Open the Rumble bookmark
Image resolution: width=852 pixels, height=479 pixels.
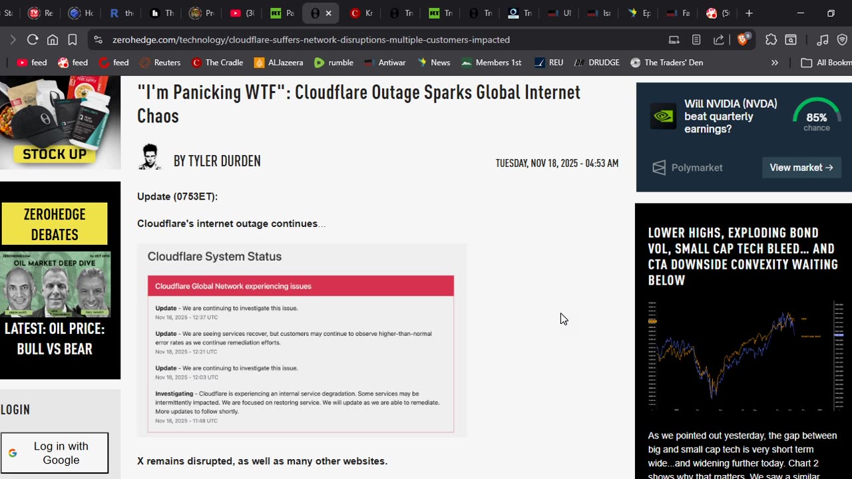click(x=333, y=63)
